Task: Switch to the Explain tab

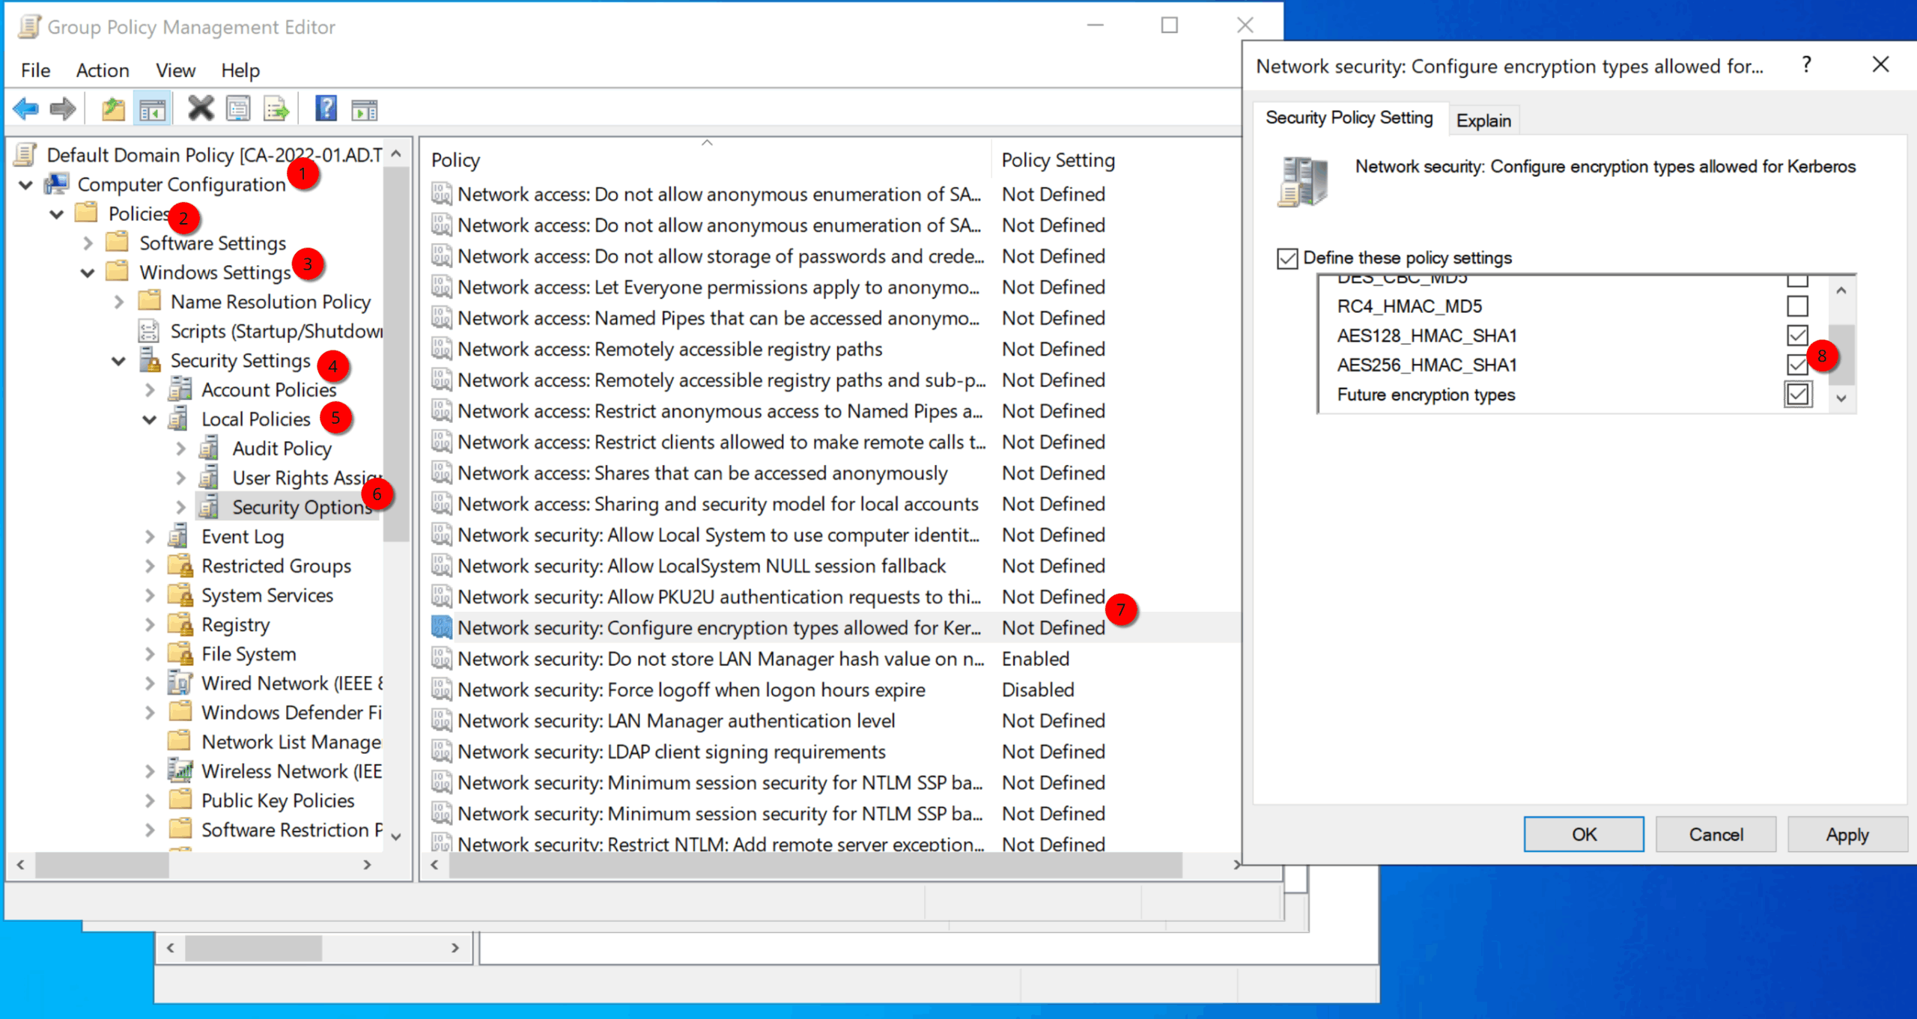Action: [1483, 121]
